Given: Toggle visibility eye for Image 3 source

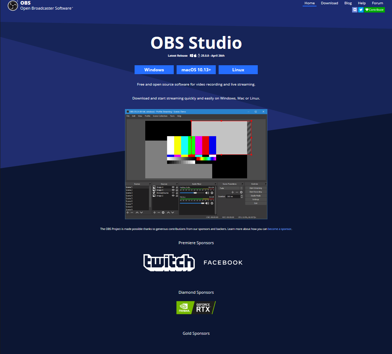Looking at the screenshot, I should (x=173, y=190).
